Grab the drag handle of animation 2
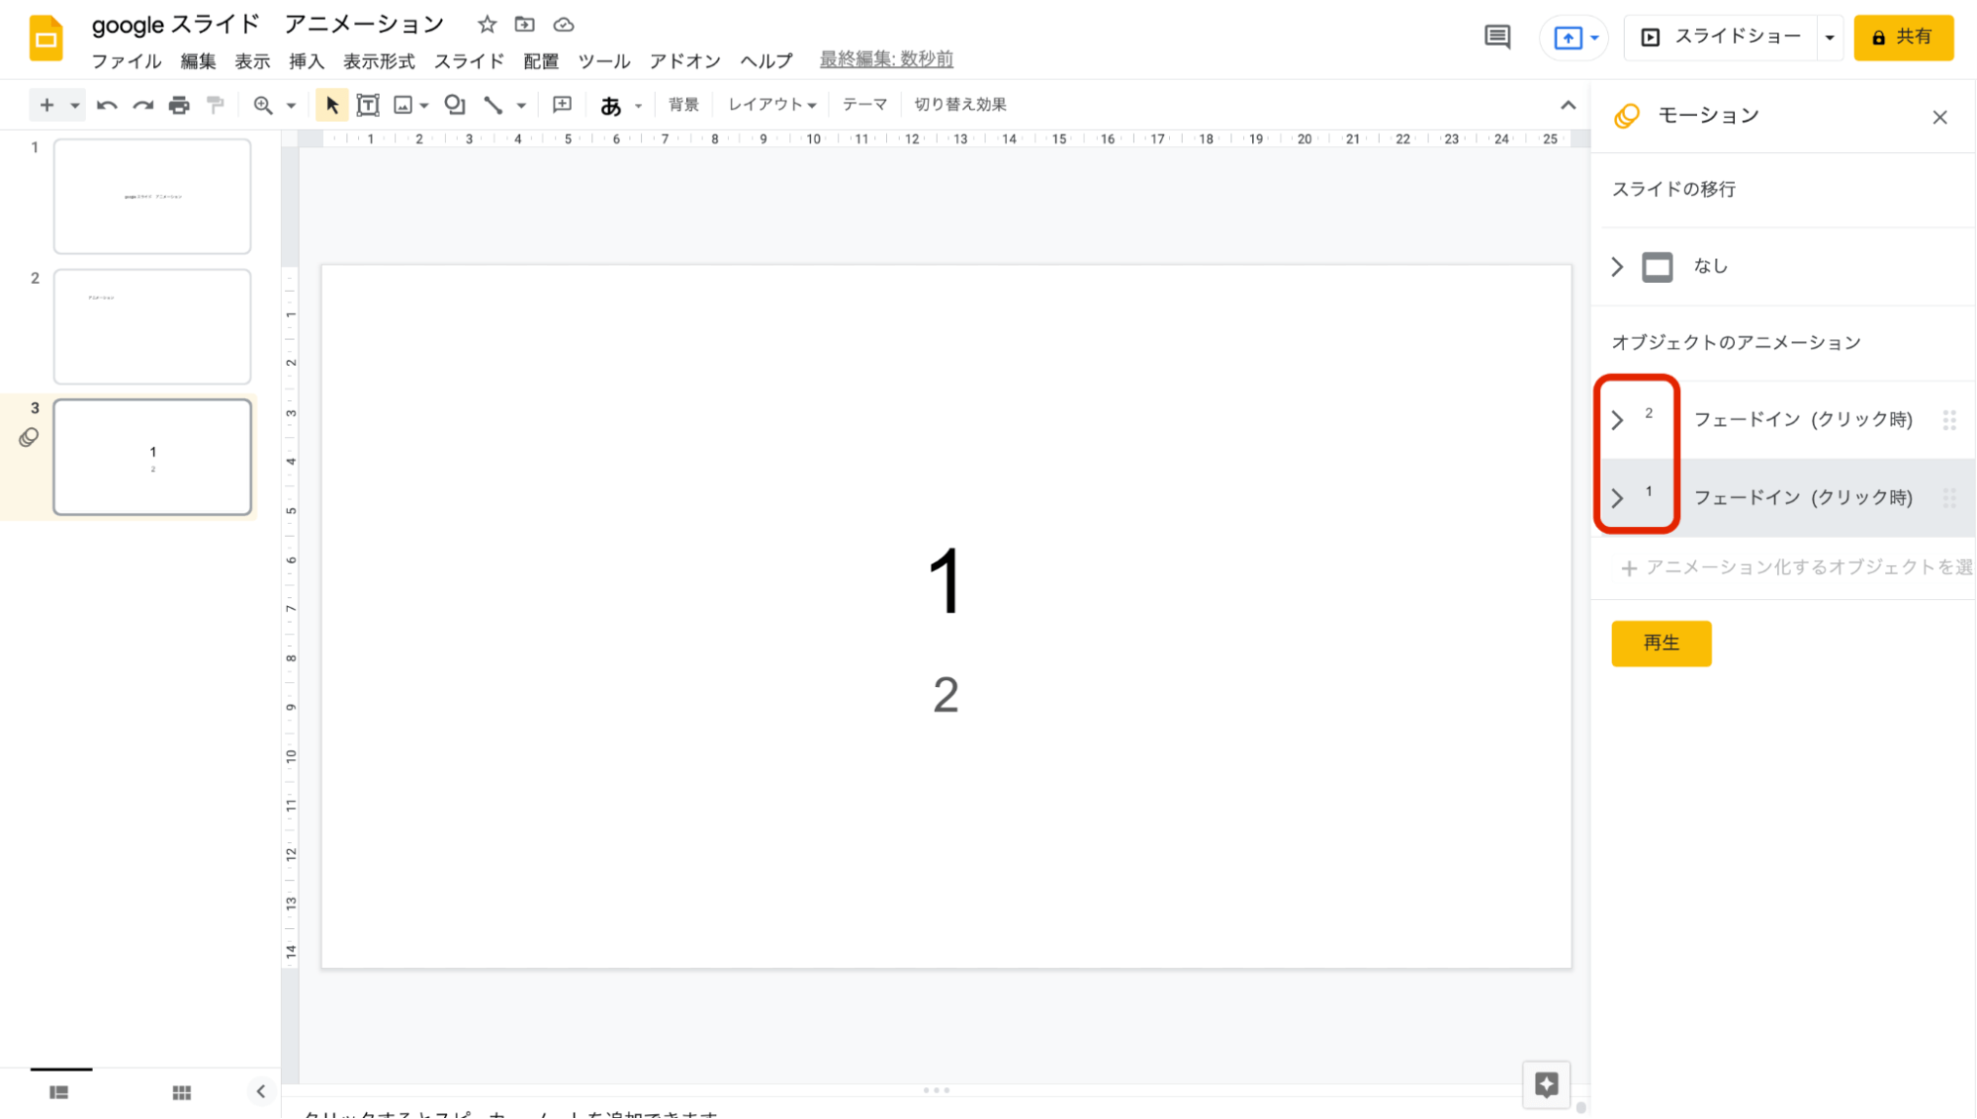The width and height of the screenshot is (1977, 1119). tap(1949, 420)
